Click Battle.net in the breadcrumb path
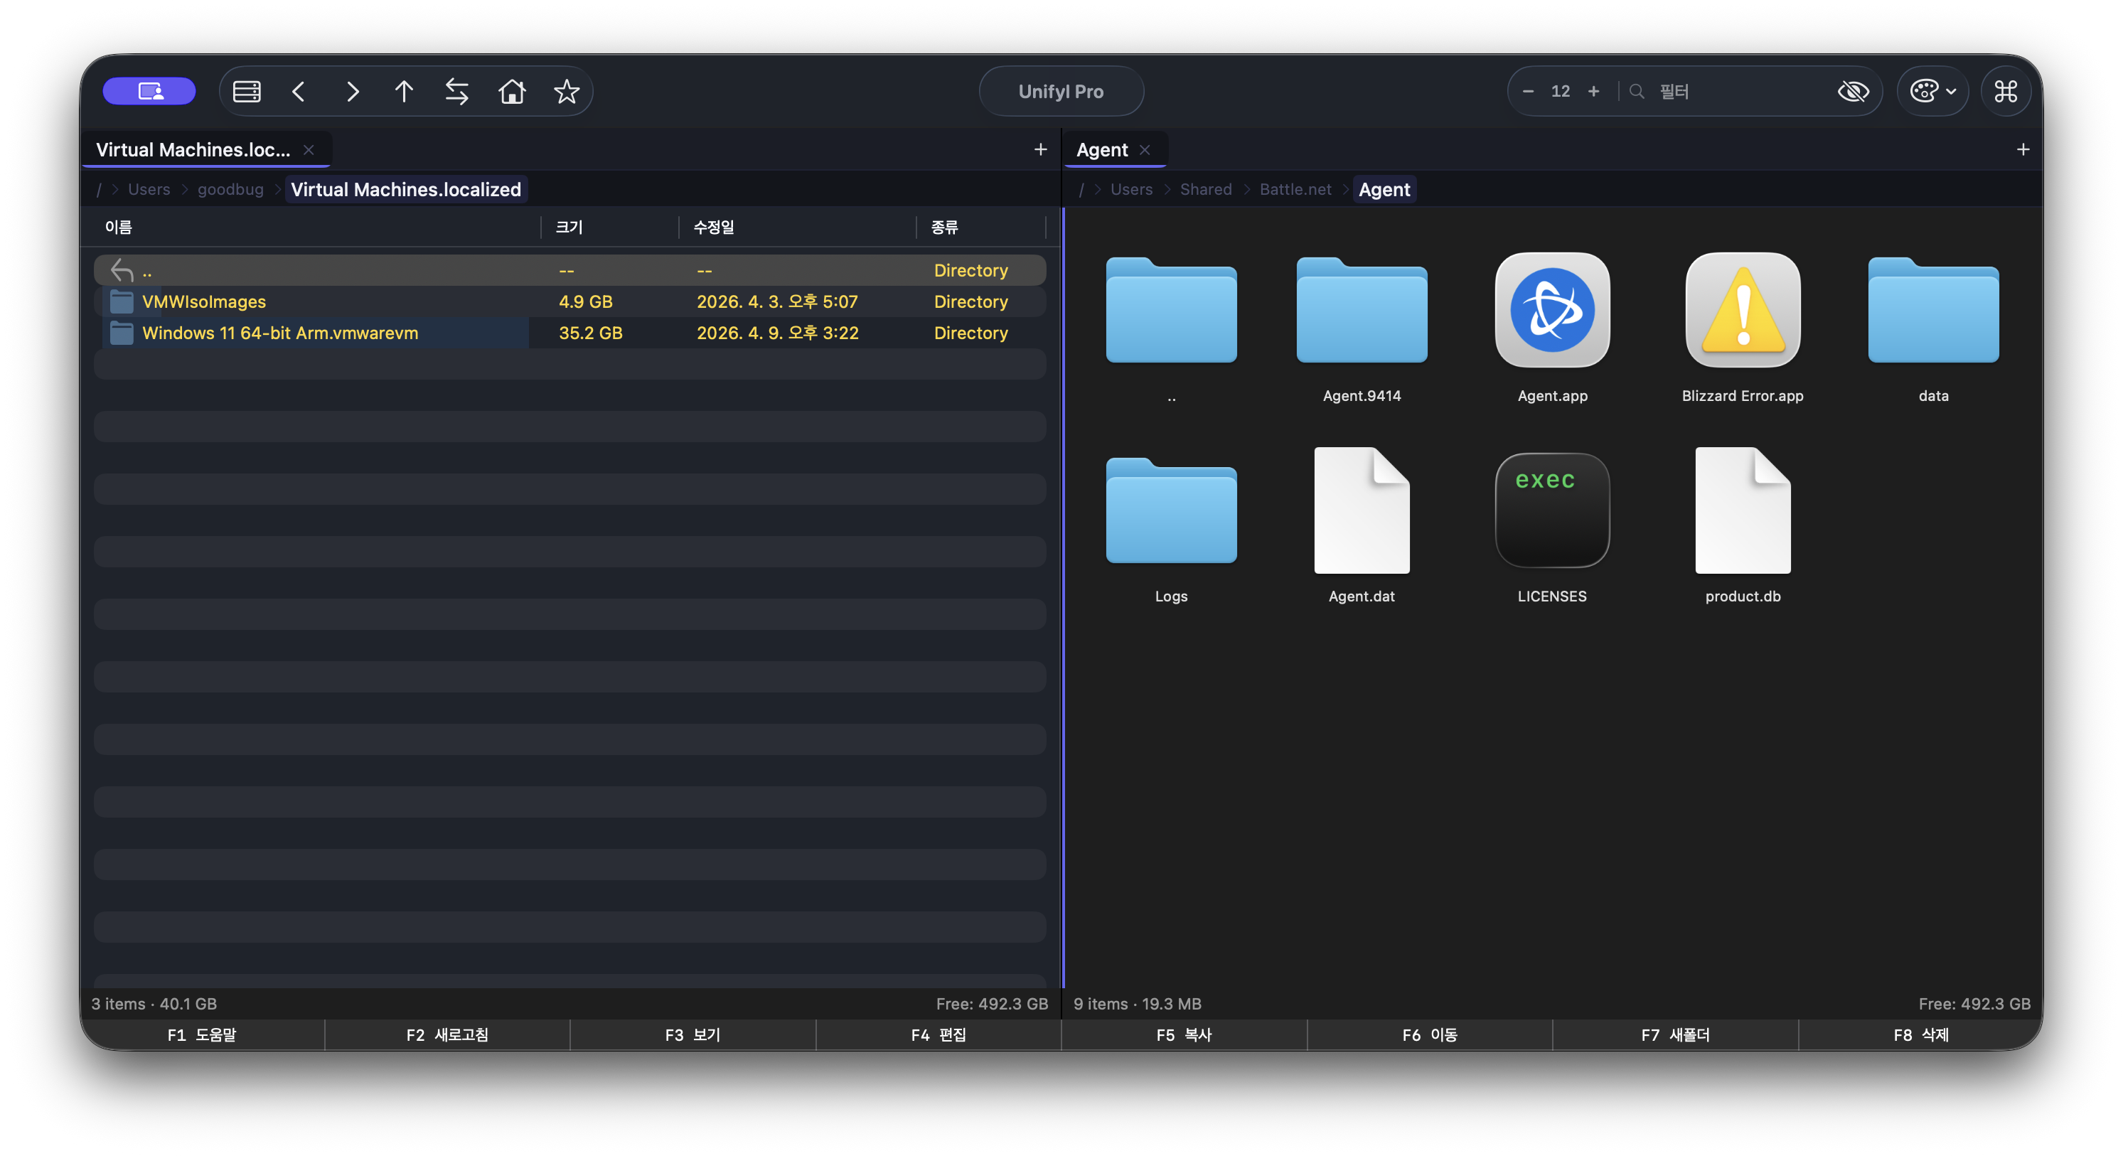Screen dimensions: 2123x1156 click(1295, 190)
